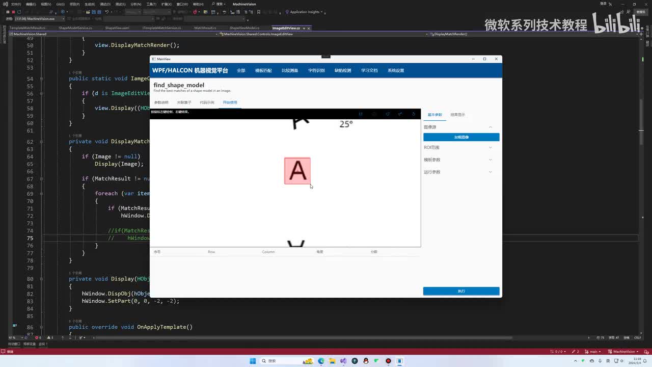The image size is (652, 367).
Task: Select the third drawing tool icon above the image
Action: click(x=387, y=114)
